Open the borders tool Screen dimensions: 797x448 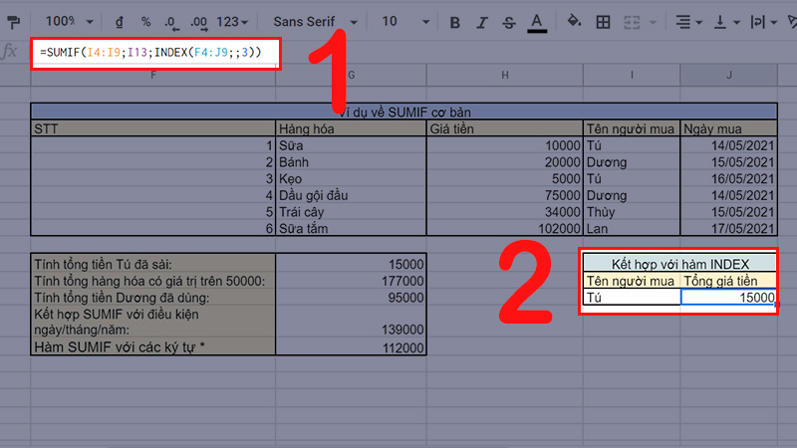605,21
